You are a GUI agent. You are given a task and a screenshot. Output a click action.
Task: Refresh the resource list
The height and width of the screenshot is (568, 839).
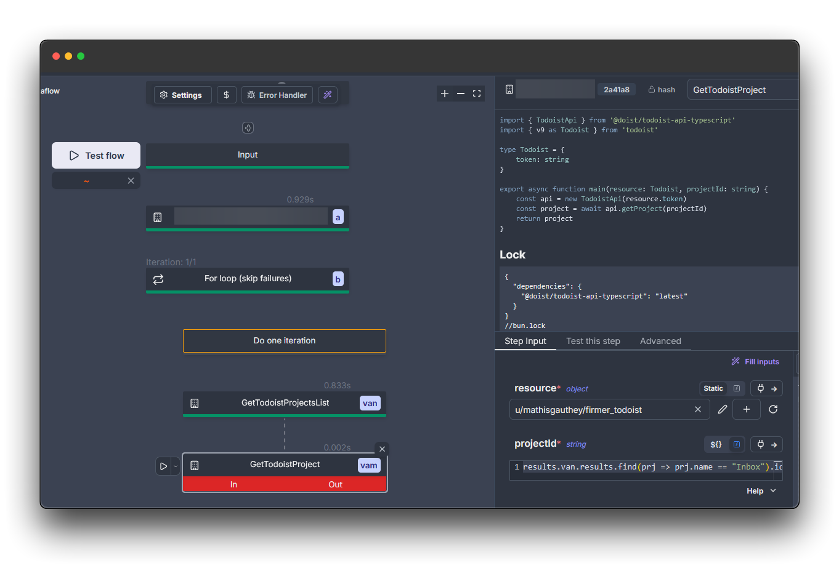coord(774,409)
